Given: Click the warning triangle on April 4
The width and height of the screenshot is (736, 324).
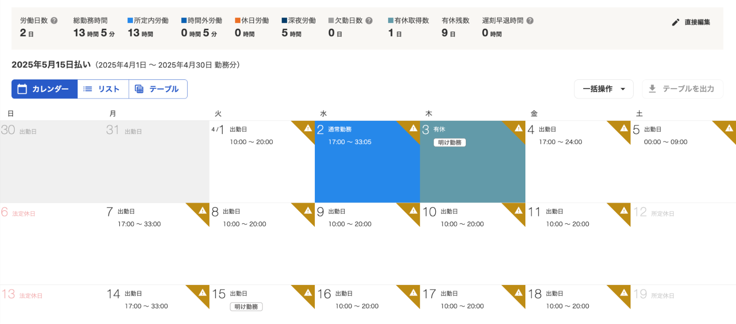Looking at the screenshot, I should coord(624,128).
